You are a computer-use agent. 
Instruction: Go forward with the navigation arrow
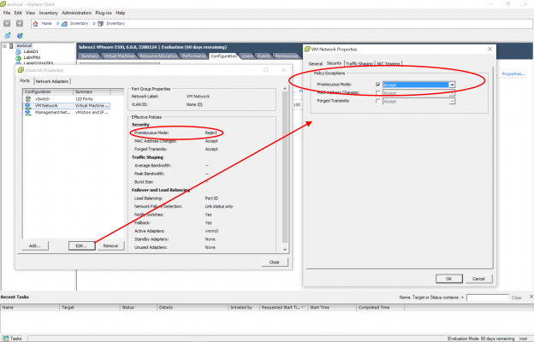click(20, 23)
